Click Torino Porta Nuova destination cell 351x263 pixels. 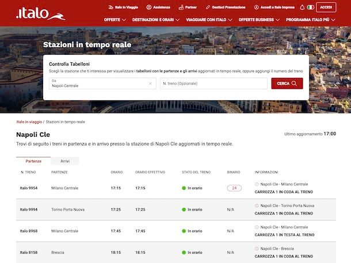point(68,209)
